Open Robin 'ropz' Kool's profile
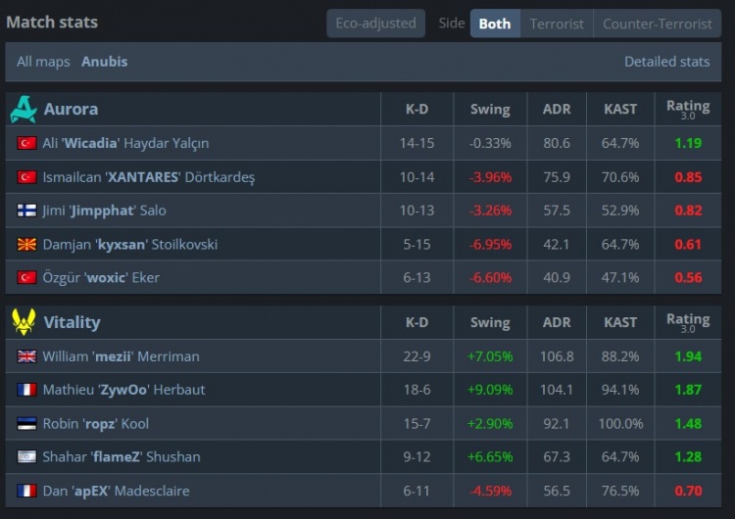Image resolution: width=735 pixels, height=519 pixels. coord(96,423)
